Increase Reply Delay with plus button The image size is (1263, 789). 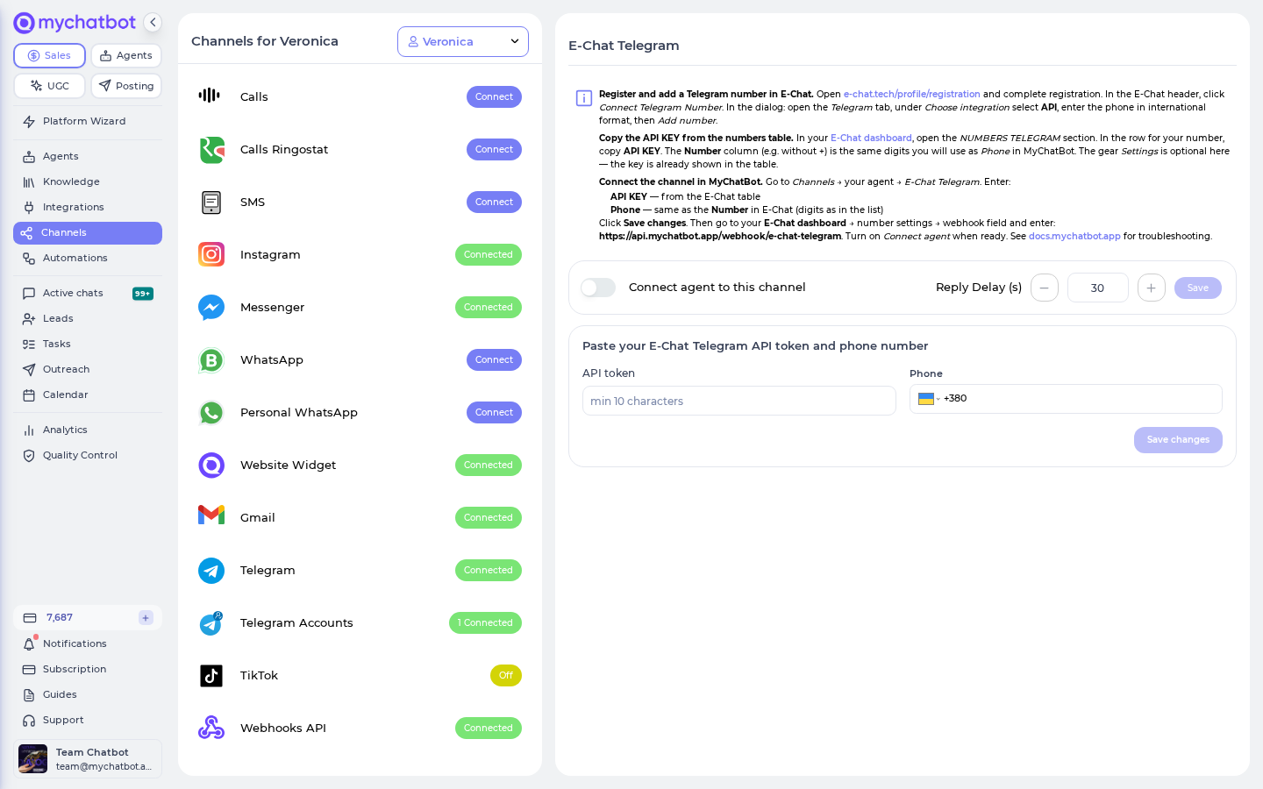coord(1152,288)
